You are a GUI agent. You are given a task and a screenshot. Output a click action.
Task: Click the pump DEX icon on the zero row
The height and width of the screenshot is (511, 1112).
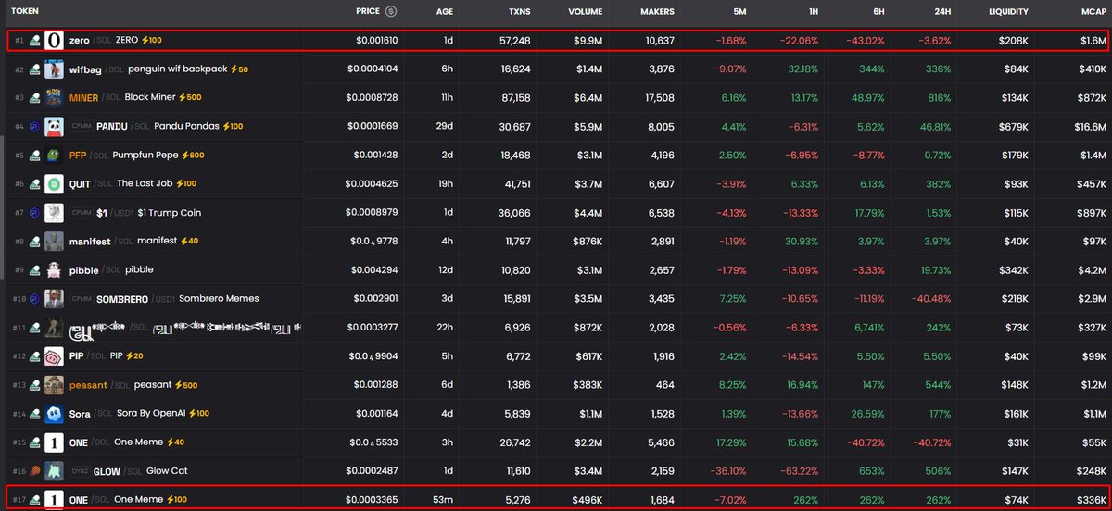(34, 41)
